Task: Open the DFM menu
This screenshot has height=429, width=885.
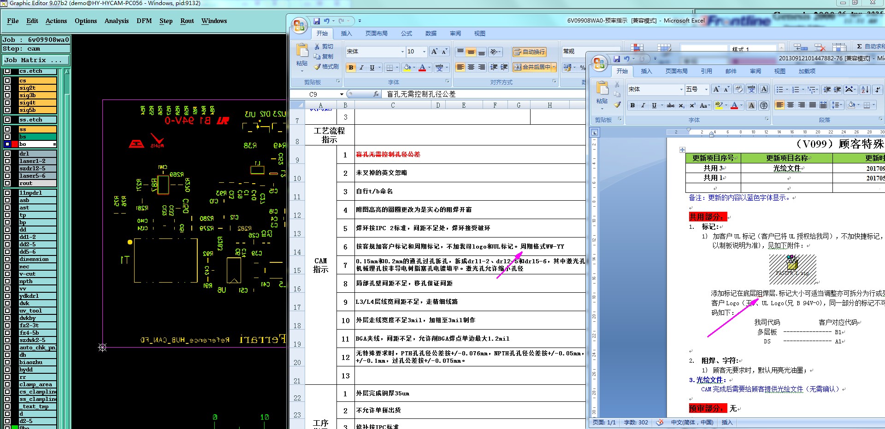Action: click(144, 21)
